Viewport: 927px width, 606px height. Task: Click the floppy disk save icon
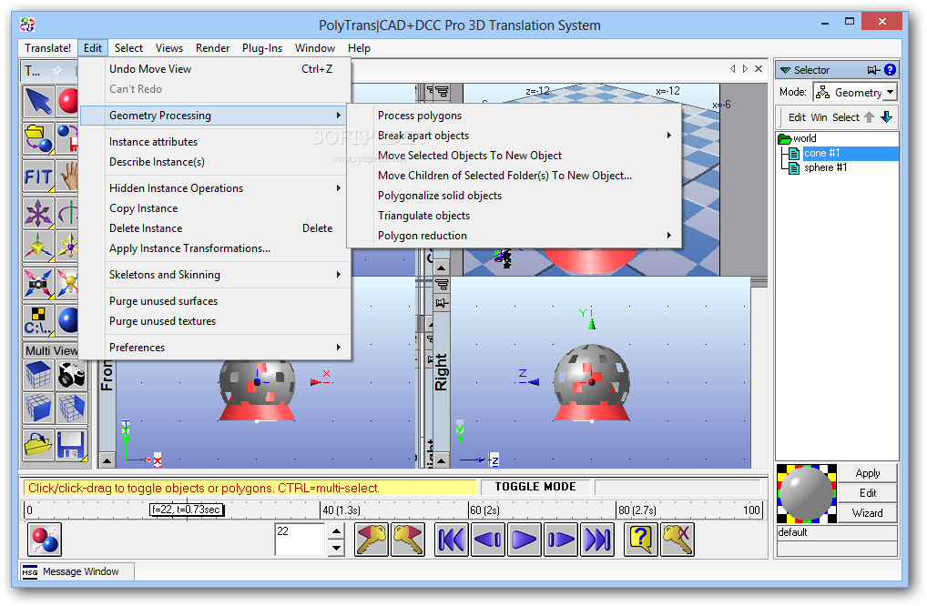tap(72, 445)
